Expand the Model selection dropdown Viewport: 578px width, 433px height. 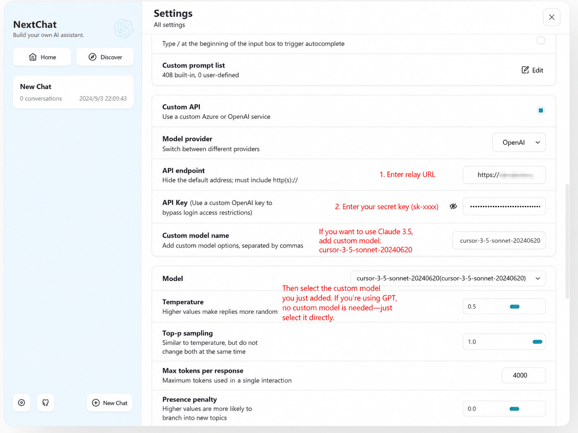448,278
